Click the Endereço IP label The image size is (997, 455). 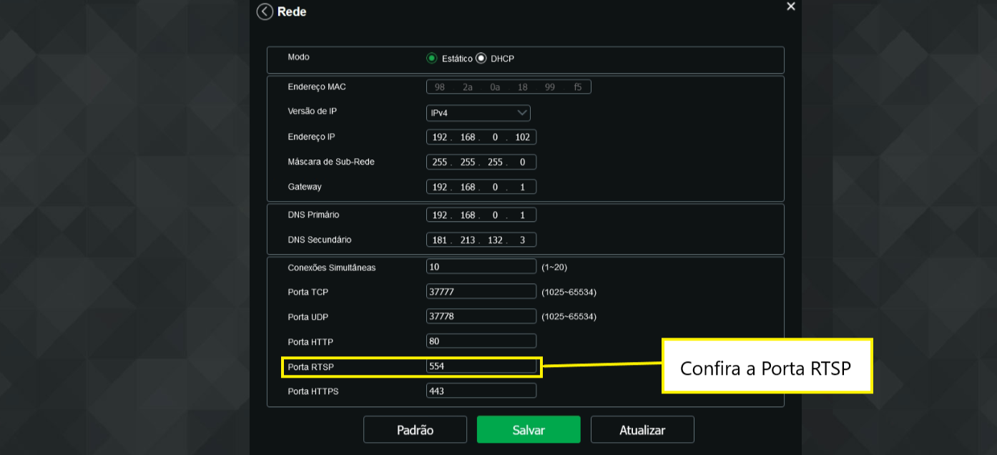pyautogui.click(x=311, y=137)
